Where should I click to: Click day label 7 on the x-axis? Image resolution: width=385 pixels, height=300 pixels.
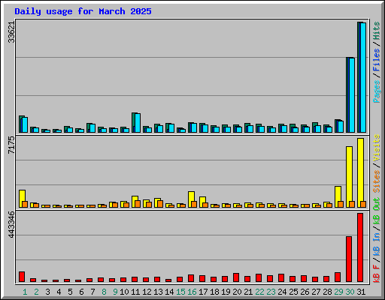point(92,292)
